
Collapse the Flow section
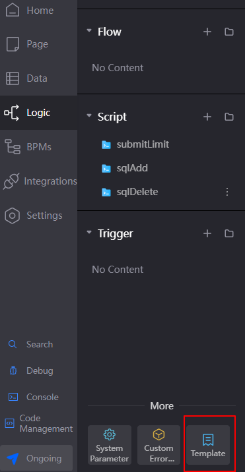pyautogui.click(x=89, y=31)
